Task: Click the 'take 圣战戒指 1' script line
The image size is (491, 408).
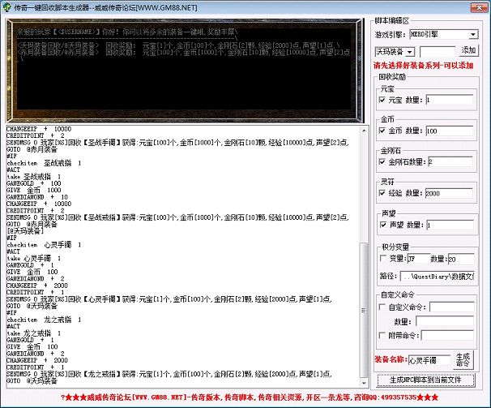Action: (x=33, y=177)
